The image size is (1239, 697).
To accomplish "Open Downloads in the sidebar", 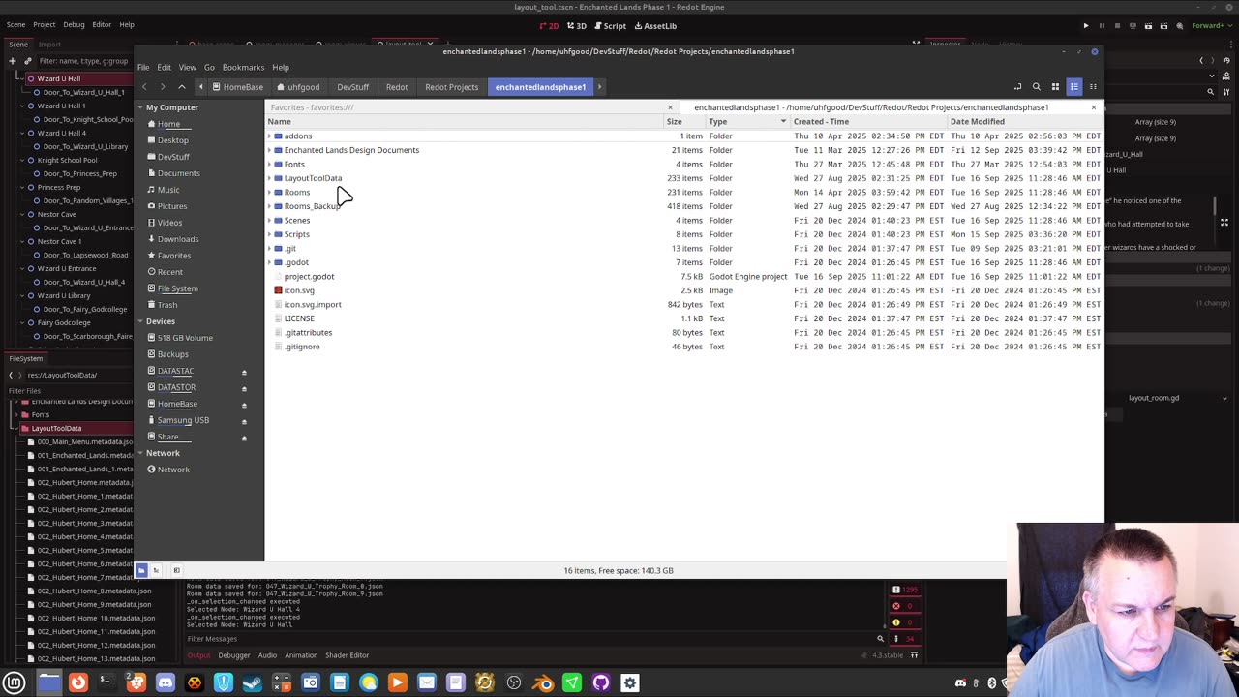I will [x=178, y=239].
